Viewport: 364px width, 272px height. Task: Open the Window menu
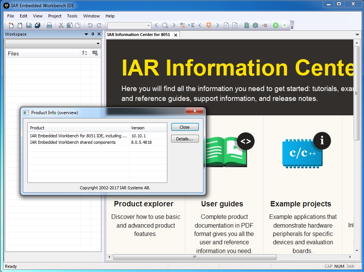tap(91, 16)
